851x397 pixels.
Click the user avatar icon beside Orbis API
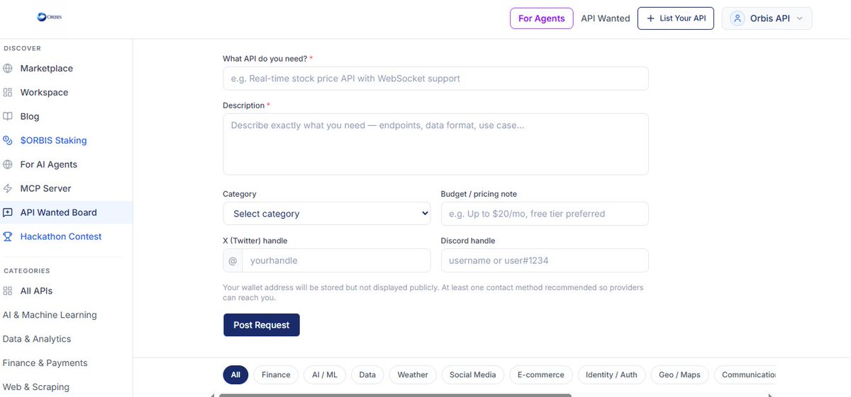(738, 18)
